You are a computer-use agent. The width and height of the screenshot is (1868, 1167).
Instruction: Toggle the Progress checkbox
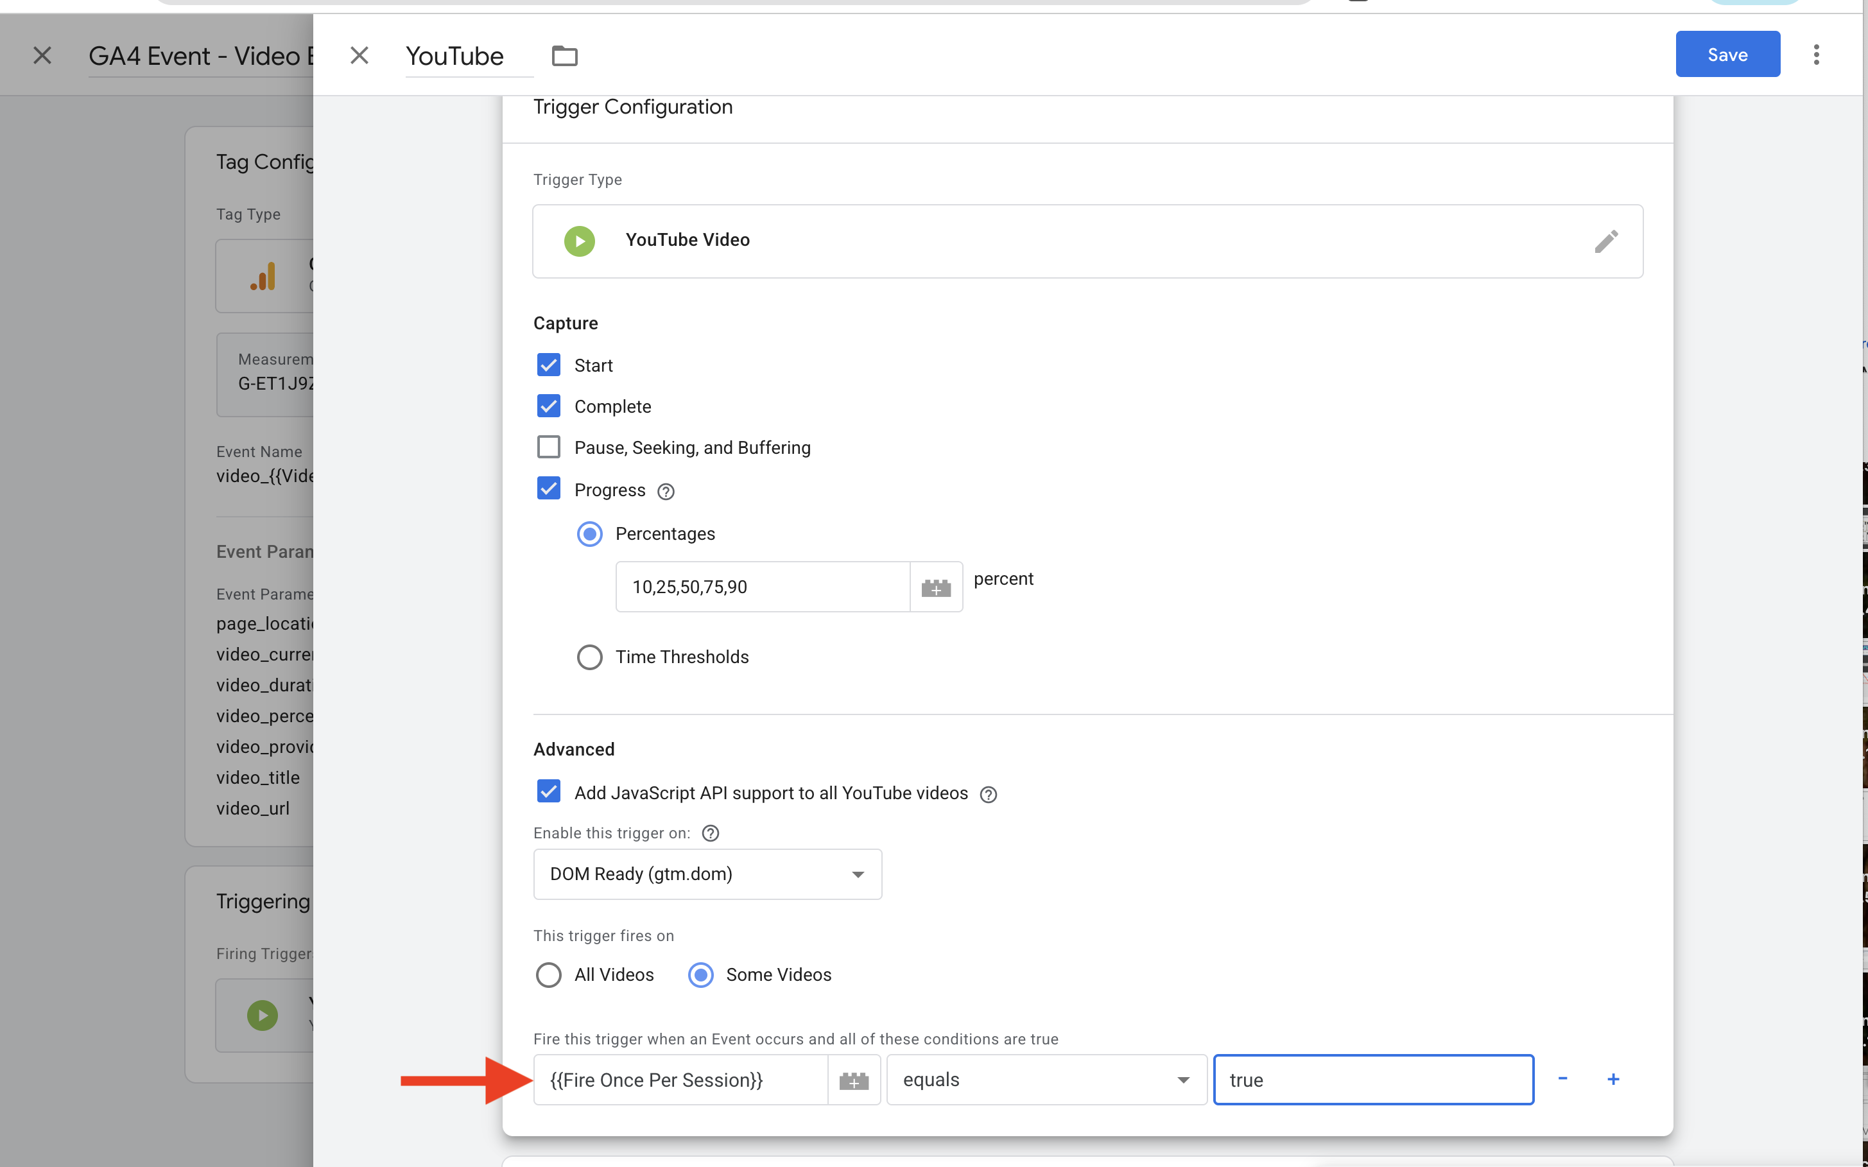[548, 488]
